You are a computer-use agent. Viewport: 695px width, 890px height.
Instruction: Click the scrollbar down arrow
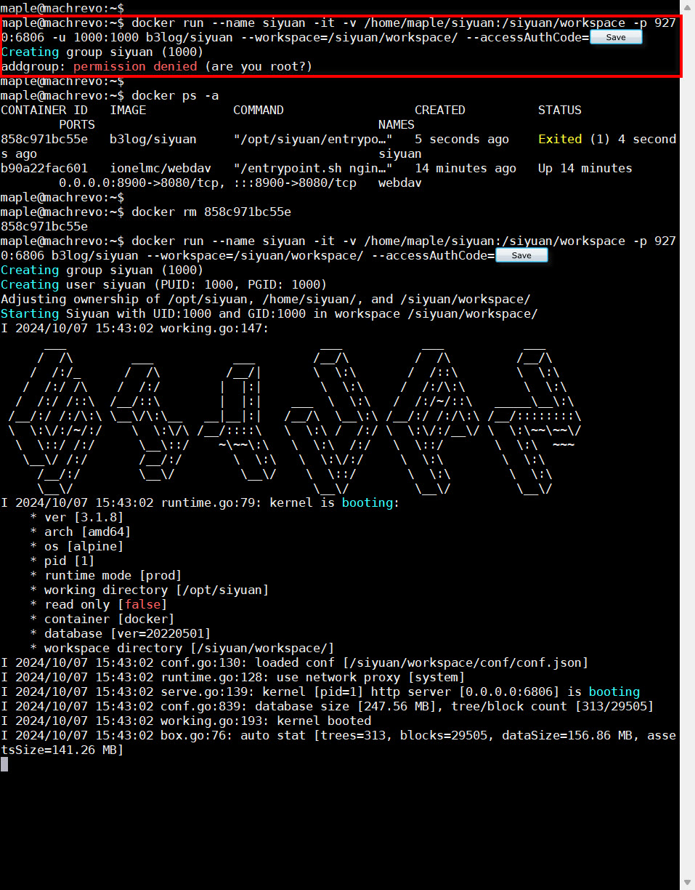point(687,883)
